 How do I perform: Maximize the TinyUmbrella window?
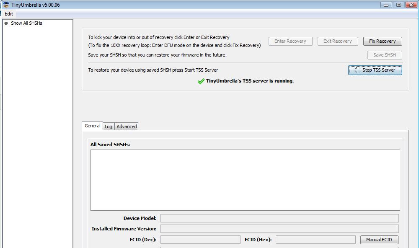click(398, 5)
